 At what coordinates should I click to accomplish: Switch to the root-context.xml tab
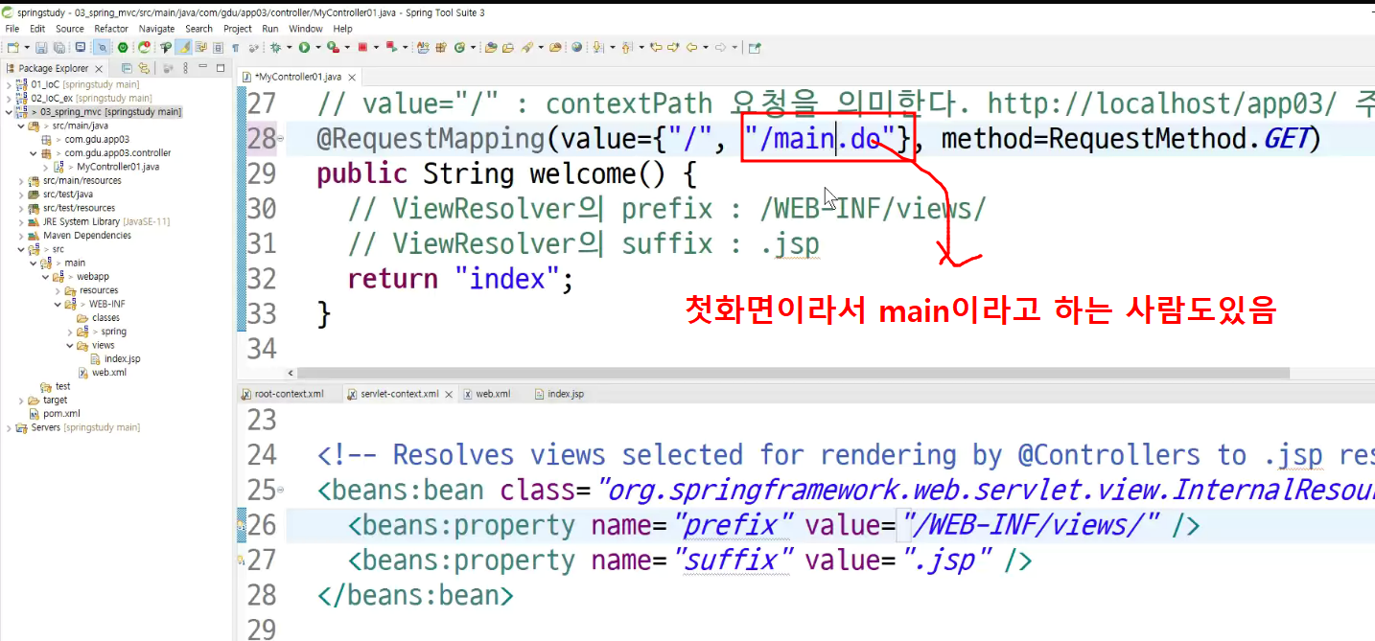coord(289,394)
